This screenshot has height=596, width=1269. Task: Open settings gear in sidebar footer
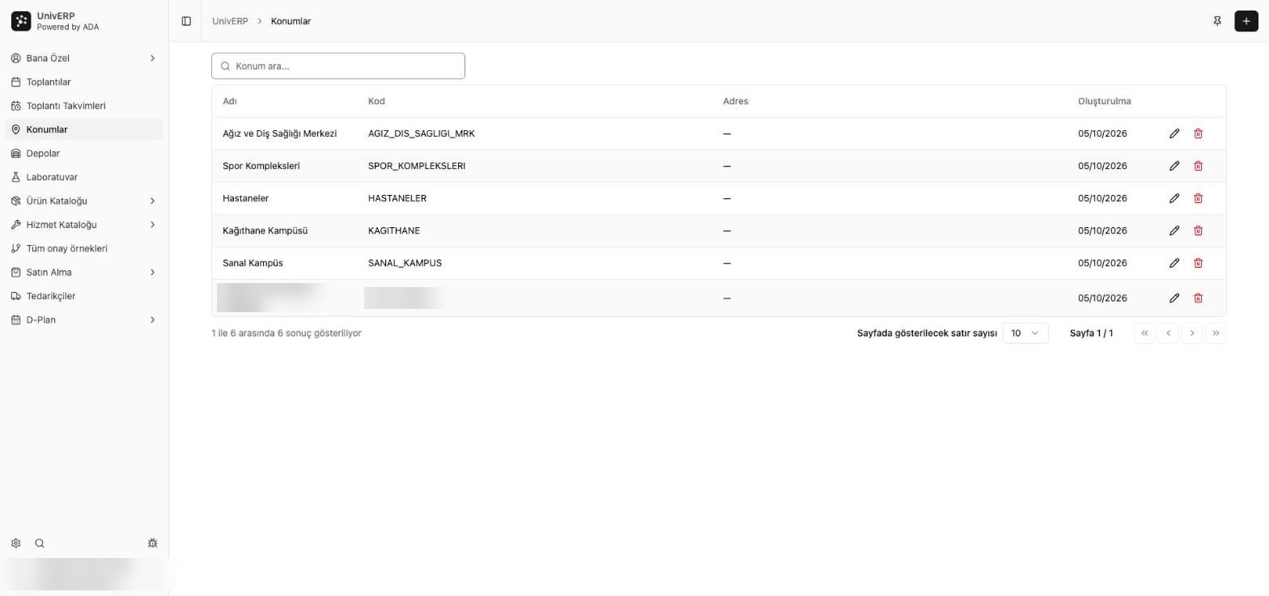click(x=15, y=543)
